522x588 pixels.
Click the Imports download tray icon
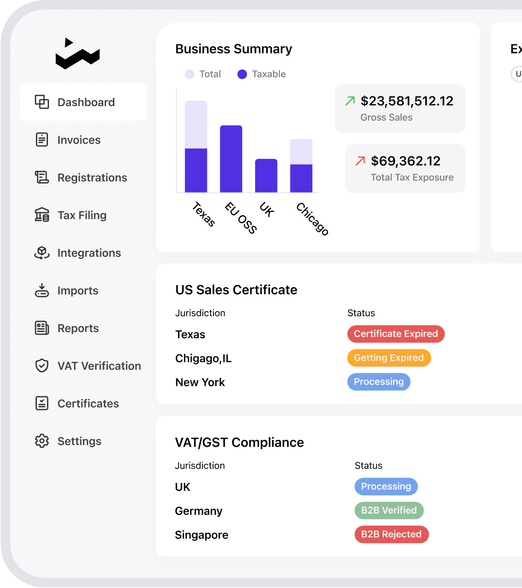[x=42, y=290]
